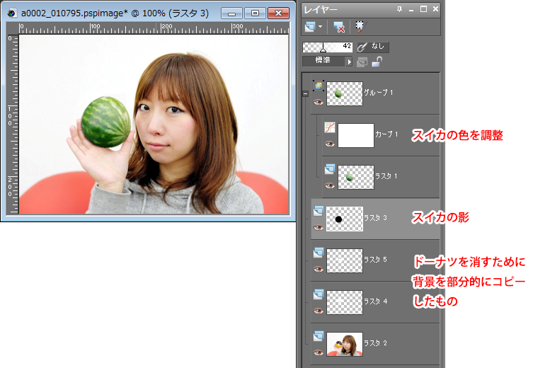Click the raster icon of ラスタ 3

point(319,211)
